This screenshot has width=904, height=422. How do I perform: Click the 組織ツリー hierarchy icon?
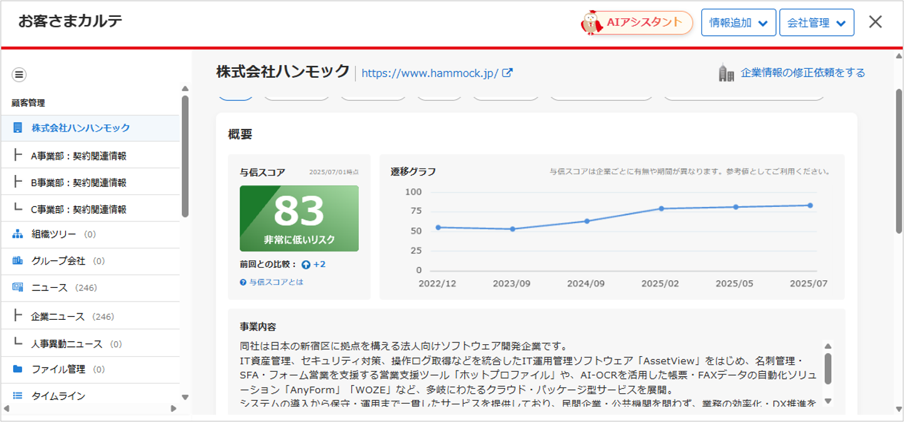point(18,235)
